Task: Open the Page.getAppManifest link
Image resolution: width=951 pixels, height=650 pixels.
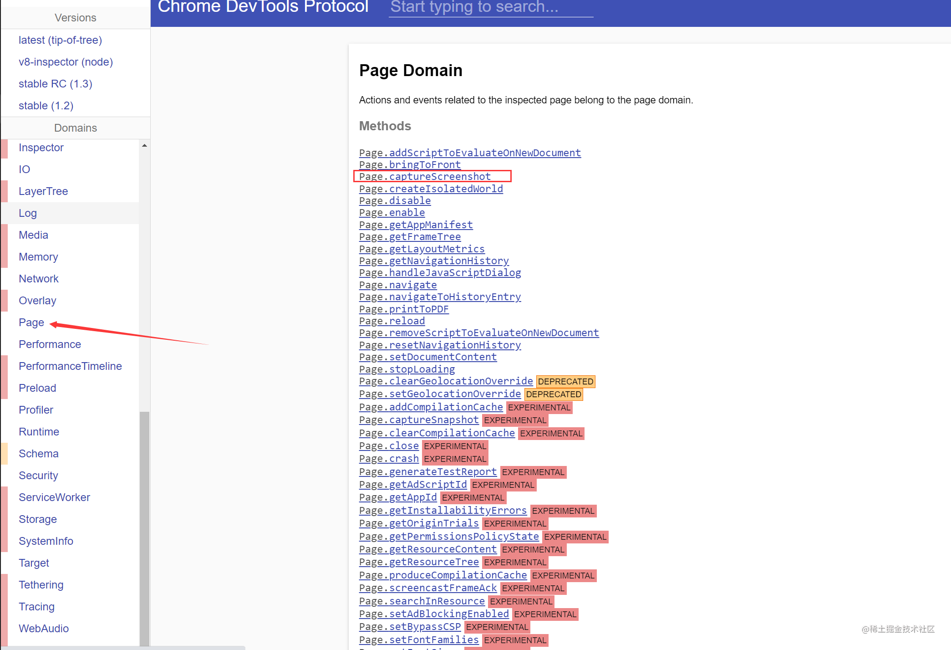Action: coord(416,225)
